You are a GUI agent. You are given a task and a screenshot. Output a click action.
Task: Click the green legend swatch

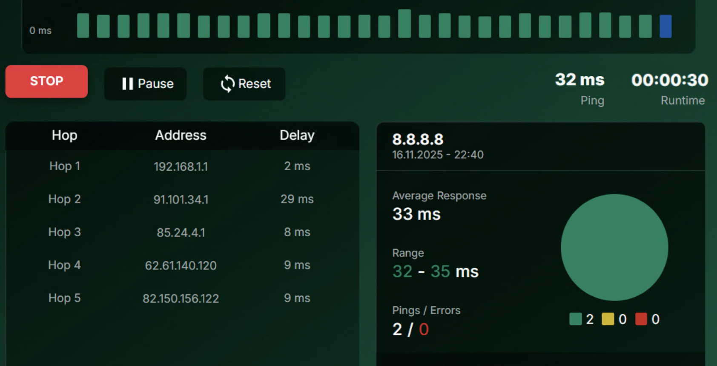pyautogui.click(x=576, y=319)
